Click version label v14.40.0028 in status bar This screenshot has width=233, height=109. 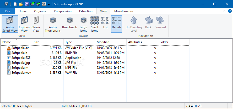[x=193, y=106]
